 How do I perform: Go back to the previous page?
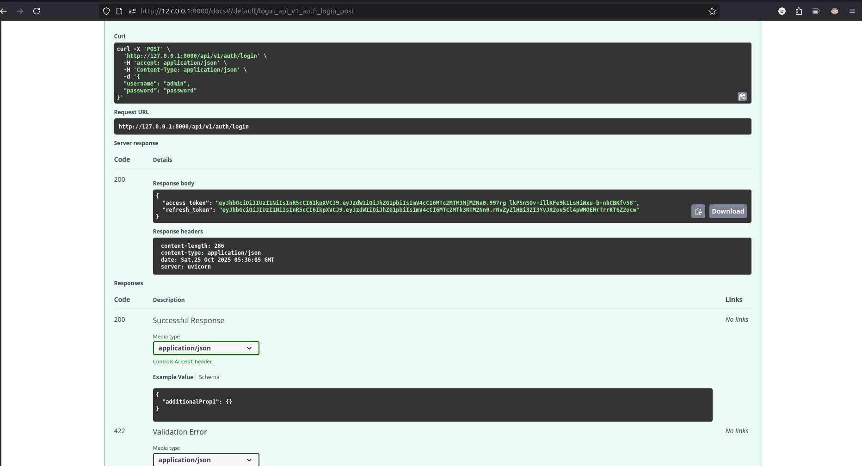point(4,11)
